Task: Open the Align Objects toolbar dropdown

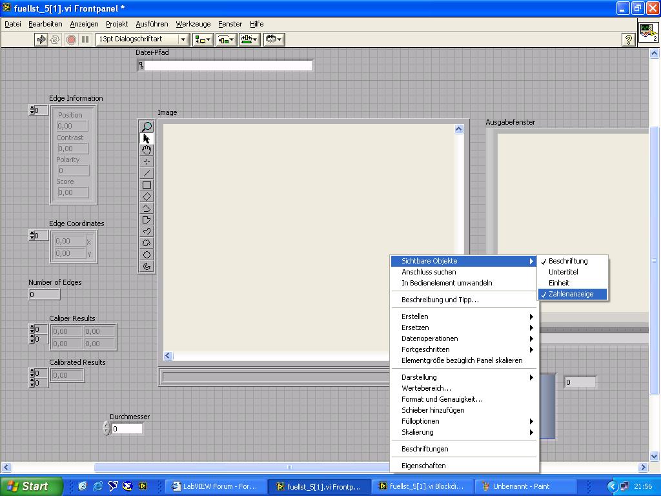Action: pos(203,39)
